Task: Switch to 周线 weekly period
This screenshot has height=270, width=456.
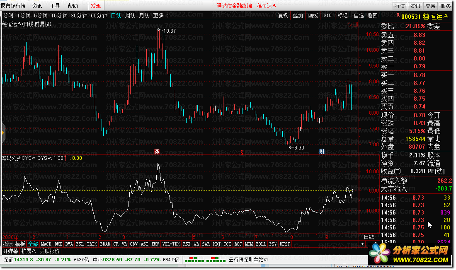Action: [x=130, y=15]
